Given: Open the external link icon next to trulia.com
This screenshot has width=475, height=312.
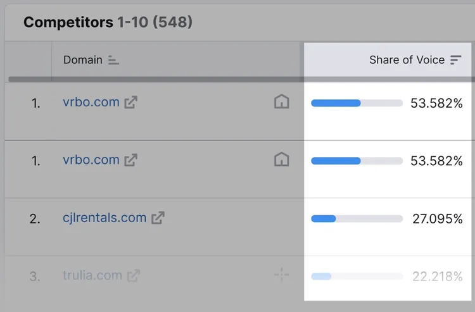Looking at the screenshot, I should pyautogui.click(x=133, y=276).
